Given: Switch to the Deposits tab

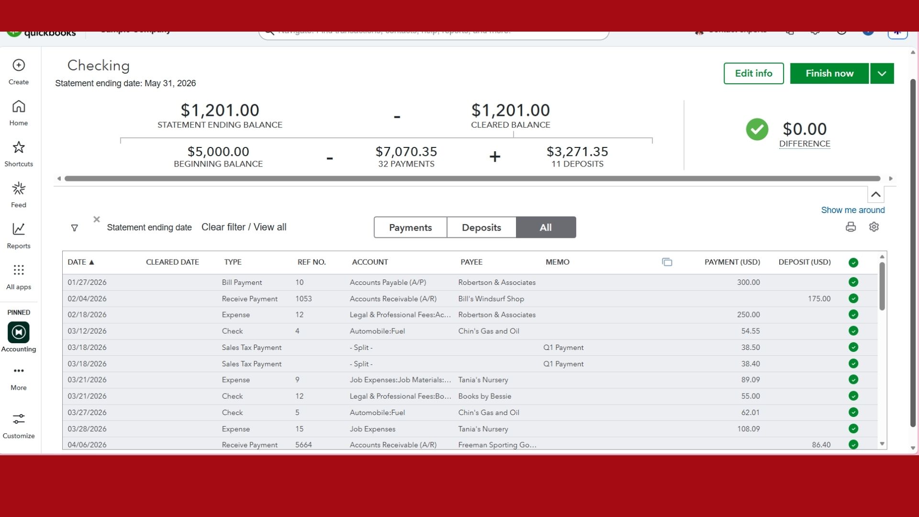Looking at the screenshot, I should tap(482, 227).
